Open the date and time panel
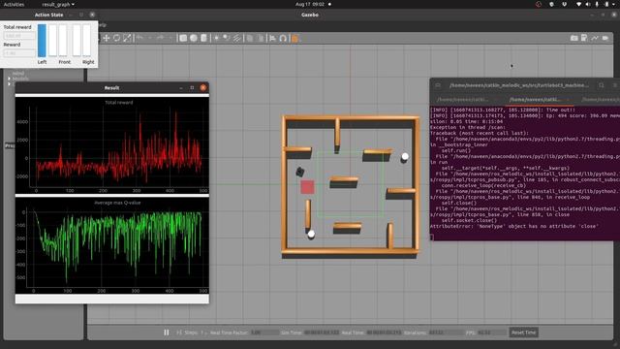Viewport: 620px width, 349px height. click(310, 4)
